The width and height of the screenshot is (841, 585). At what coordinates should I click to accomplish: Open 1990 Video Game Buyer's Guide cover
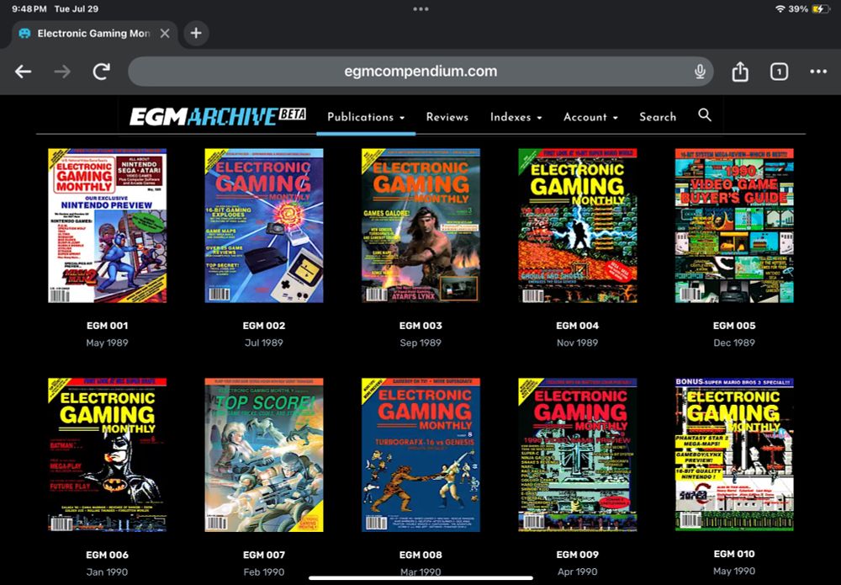(x=734, y=226)
